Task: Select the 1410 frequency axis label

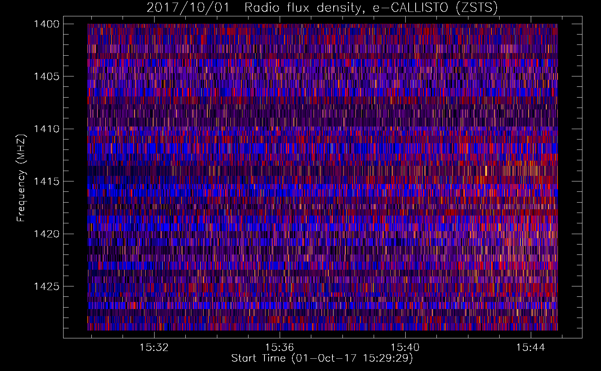Action: (46, 129)
